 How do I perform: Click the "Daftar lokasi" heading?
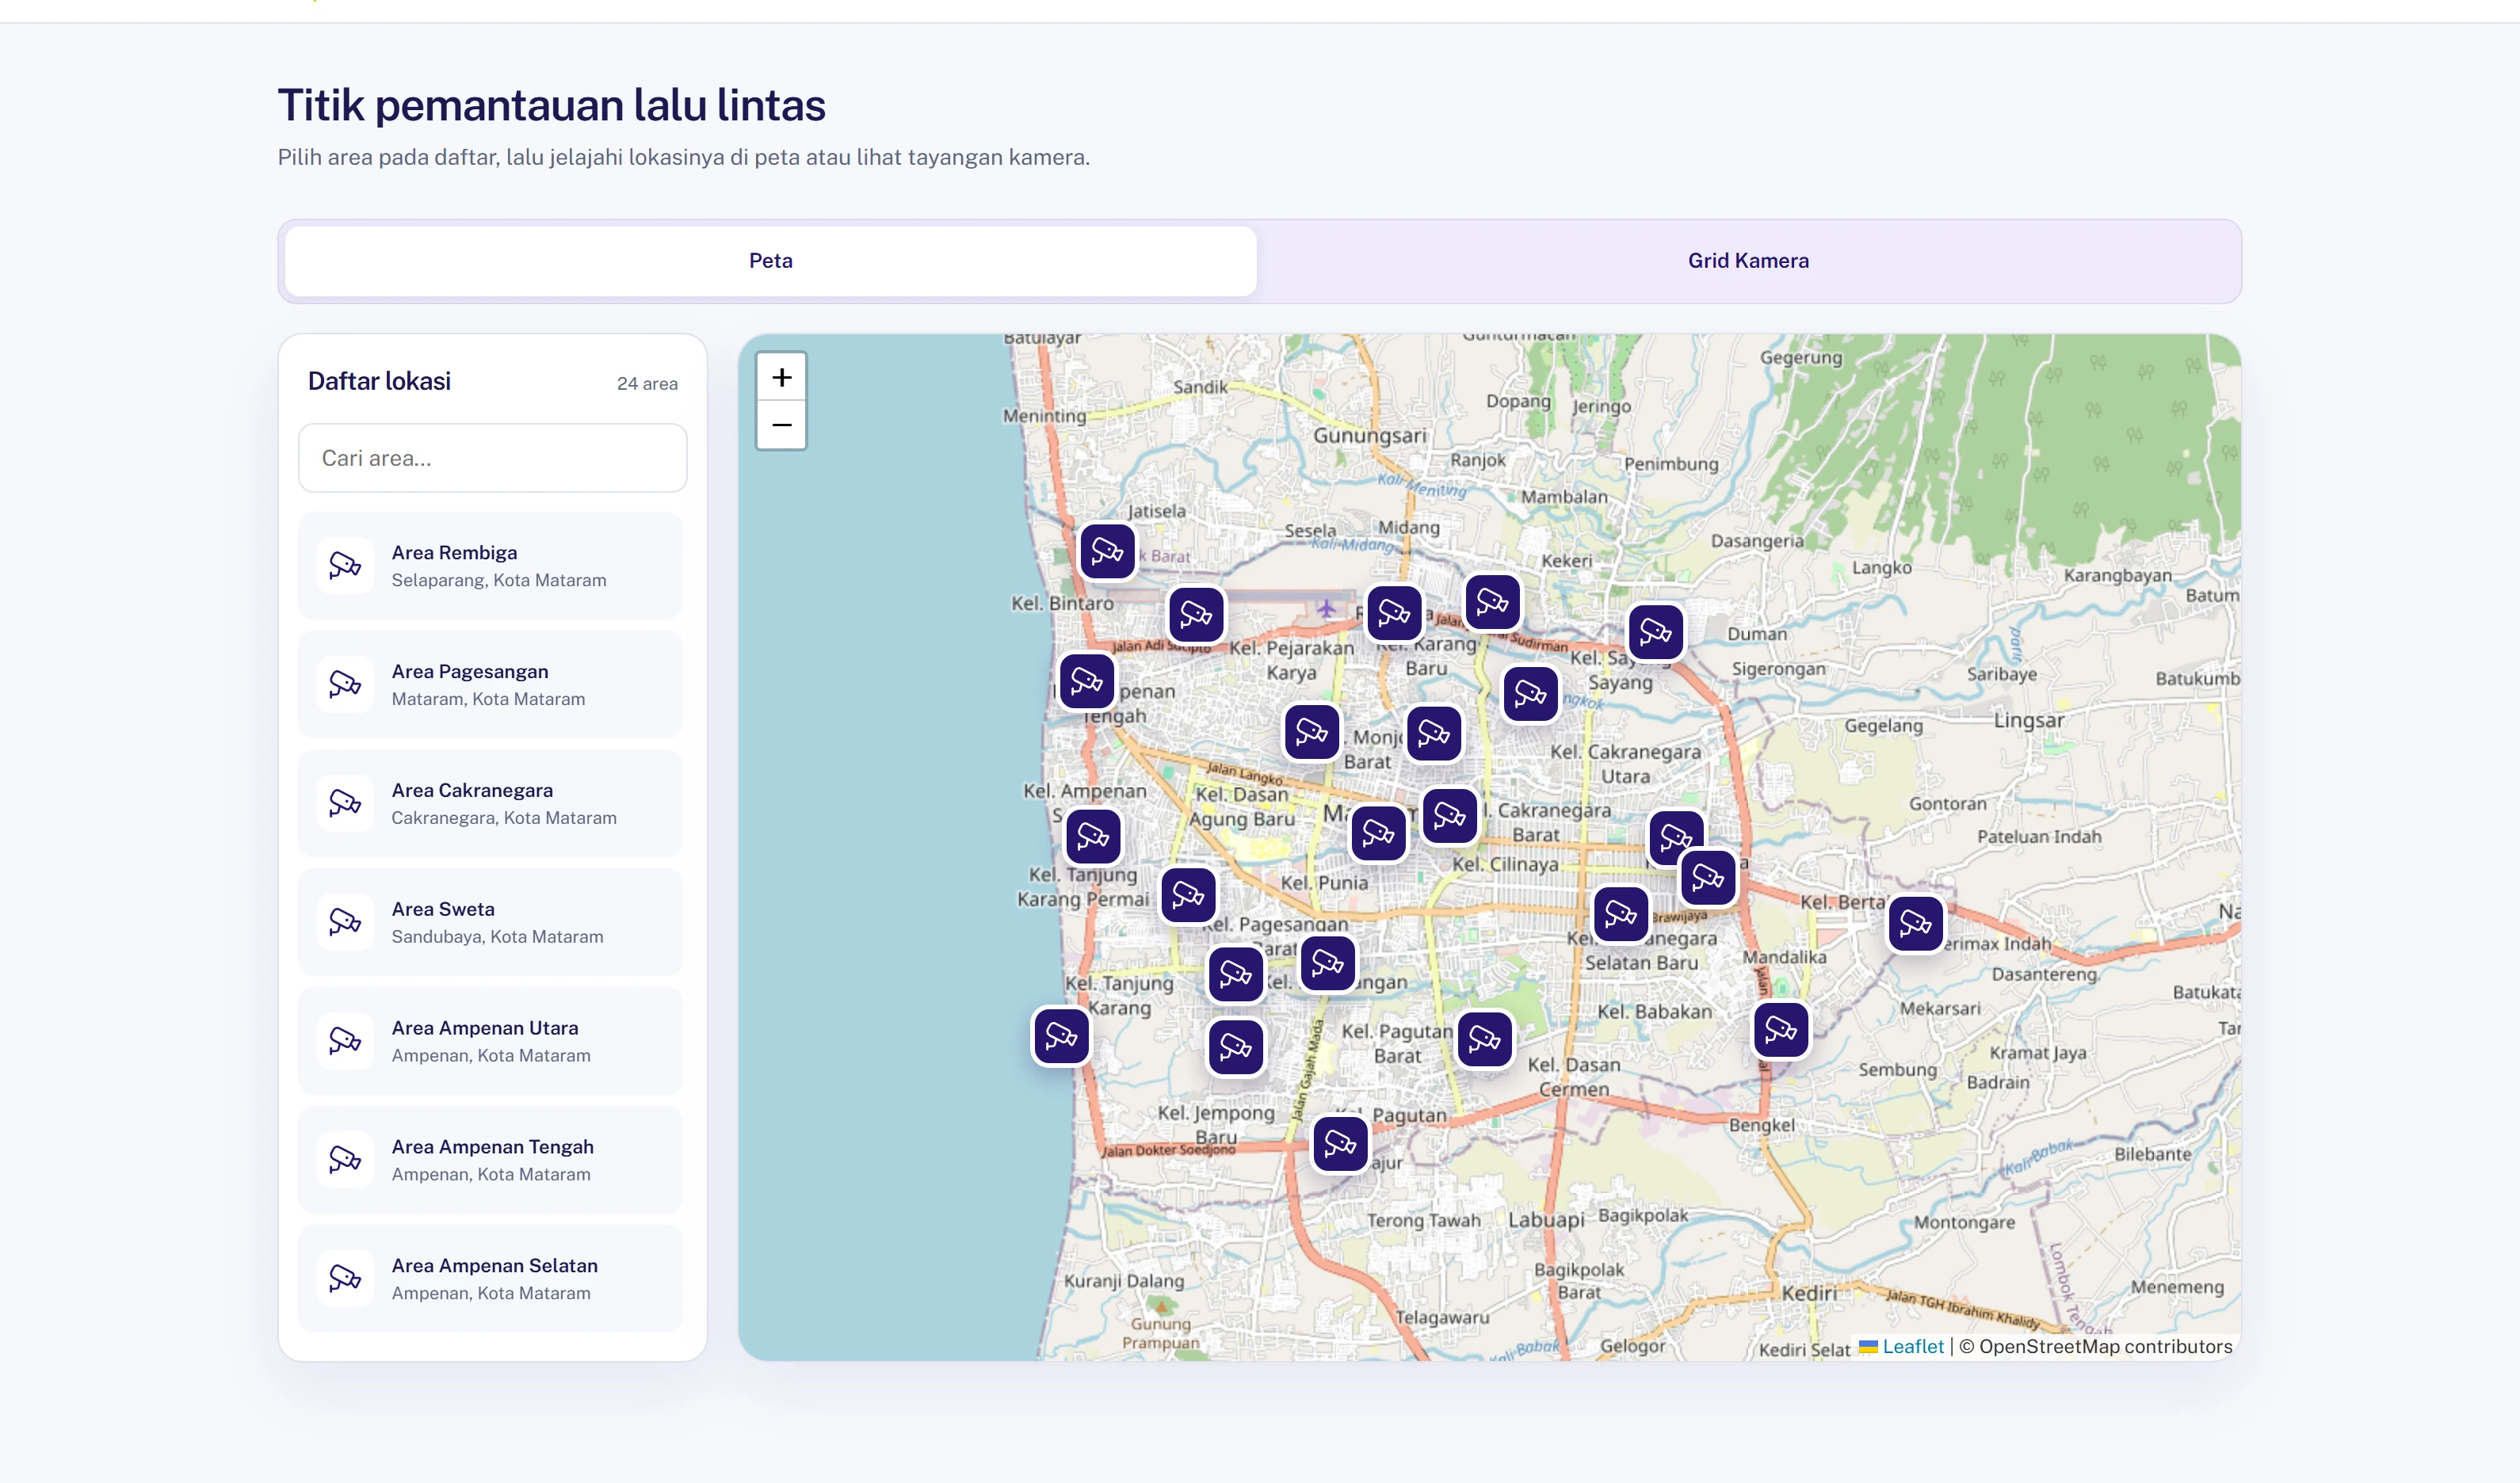379,381
